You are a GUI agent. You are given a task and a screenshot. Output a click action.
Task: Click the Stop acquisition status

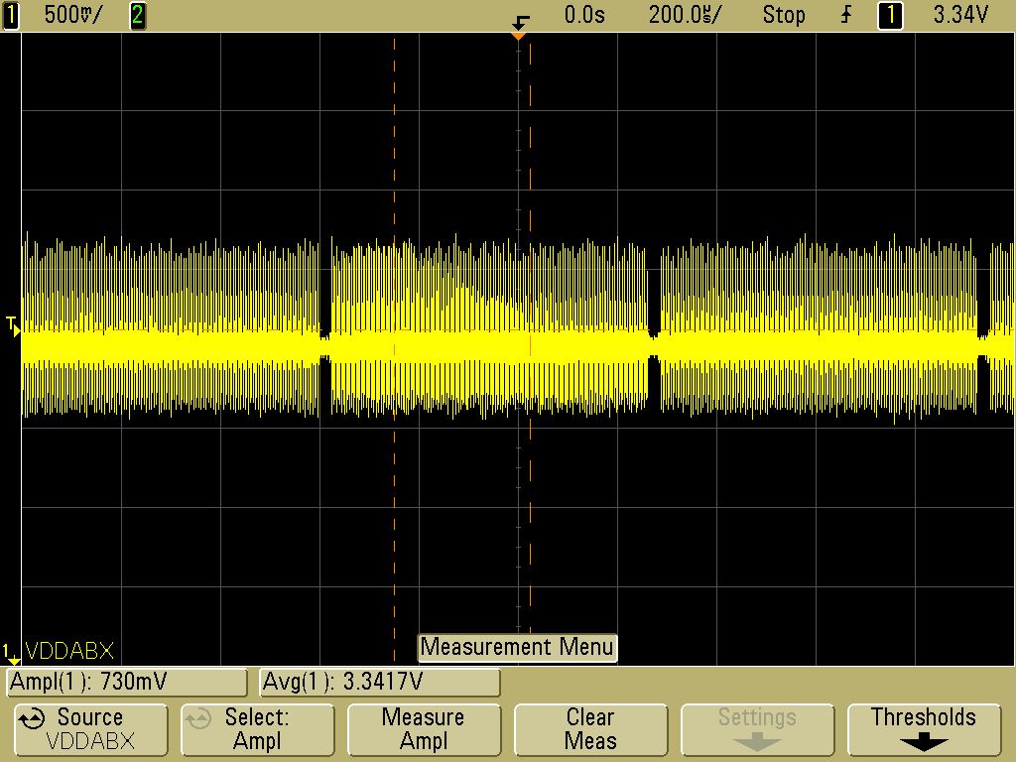coord(784,15)
